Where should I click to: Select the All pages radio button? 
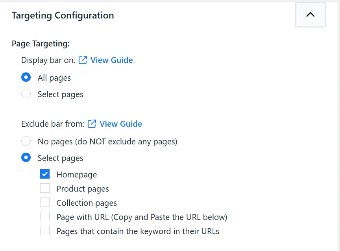[26, 78]
